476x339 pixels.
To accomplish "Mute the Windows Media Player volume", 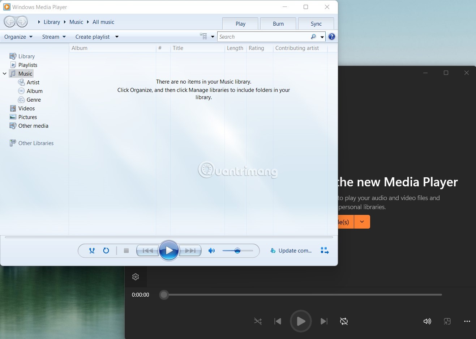I will [212, 250].
